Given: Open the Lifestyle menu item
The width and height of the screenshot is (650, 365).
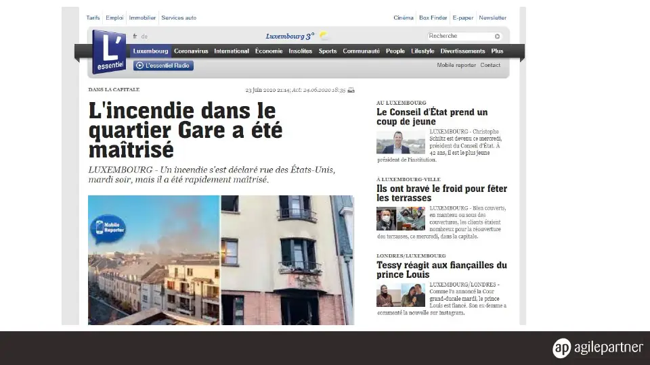Looking at the screenshot, I should pyautogui.click(x=422, y=51).
